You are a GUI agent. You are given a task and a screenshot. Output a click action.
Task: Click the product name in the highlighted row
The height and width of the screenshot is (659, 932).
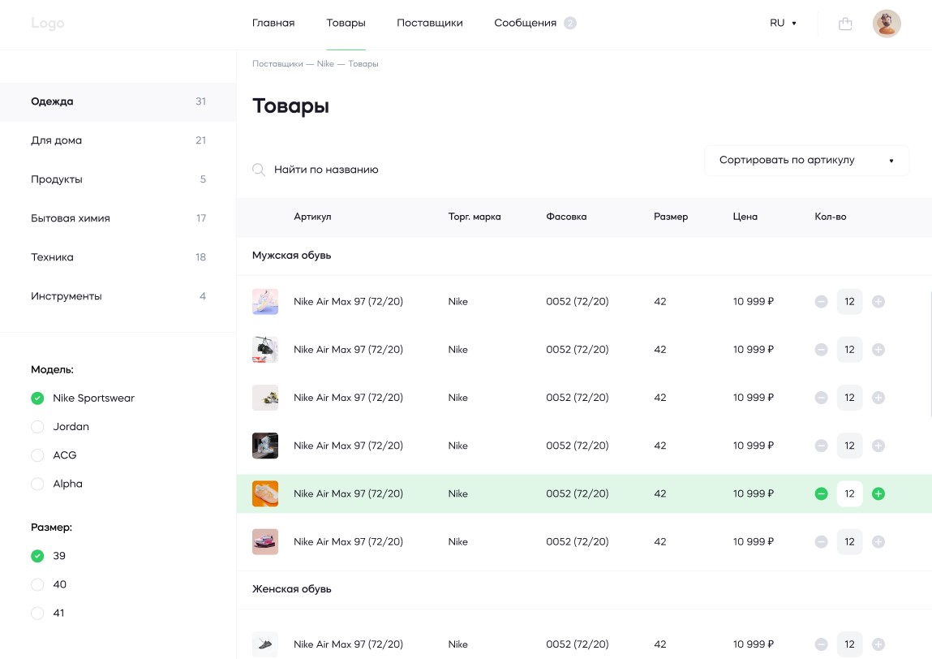click(348, 493)
